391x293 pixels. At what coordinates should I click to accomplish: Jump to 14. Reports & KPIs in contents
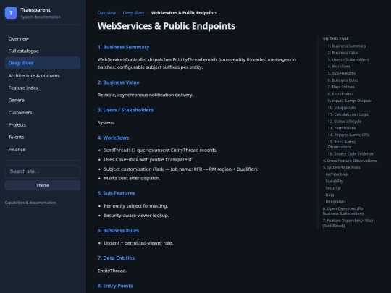point(348,135)
